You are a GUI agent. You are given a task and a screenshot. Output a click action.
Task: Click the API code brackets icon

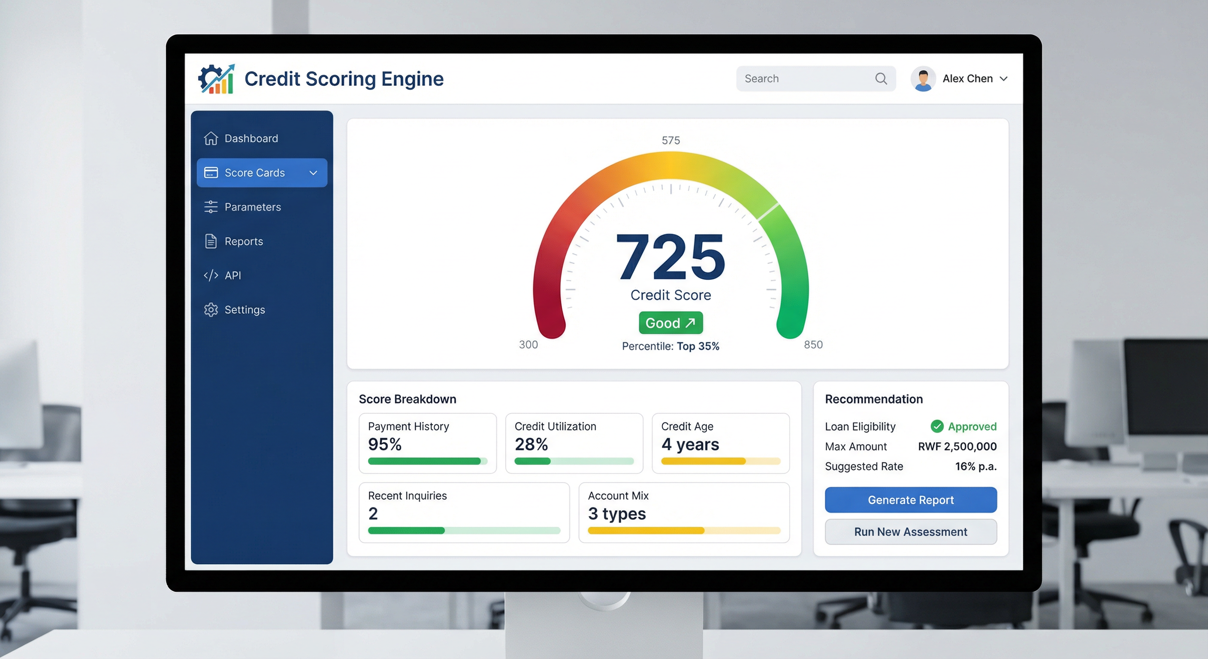(211, 275)
